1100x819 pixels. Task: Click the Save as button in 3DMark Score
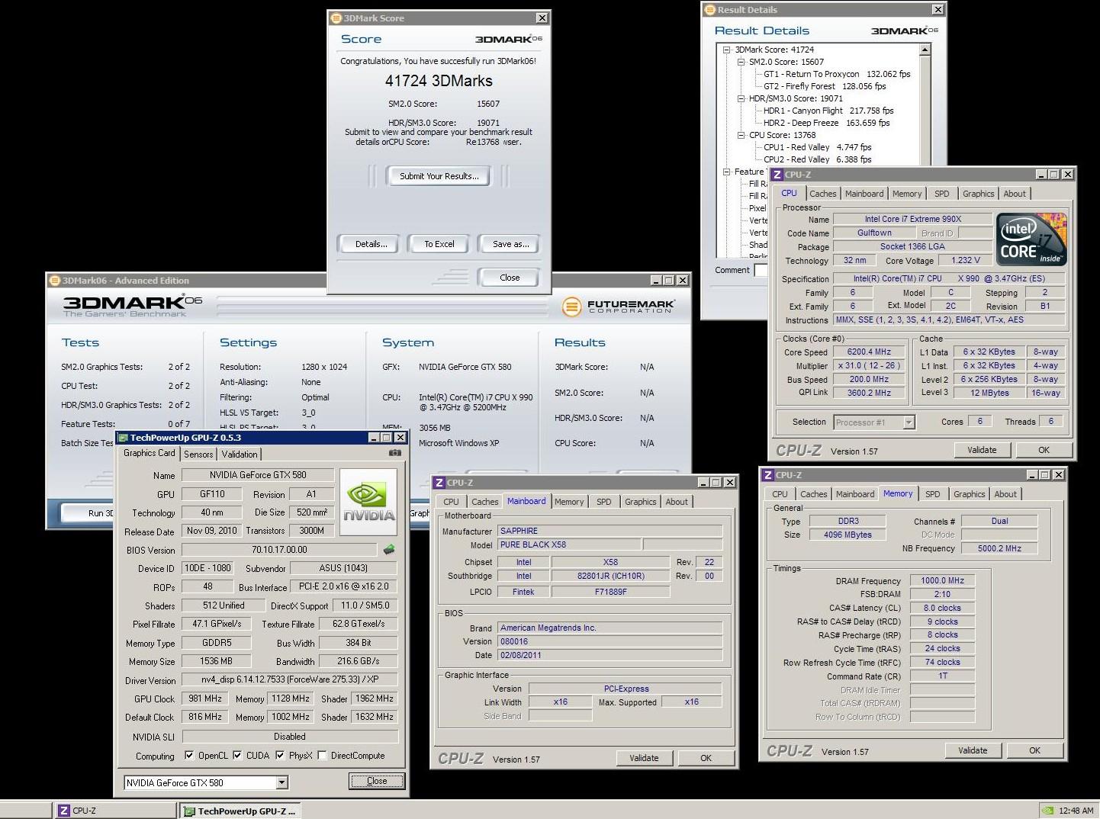510,244
